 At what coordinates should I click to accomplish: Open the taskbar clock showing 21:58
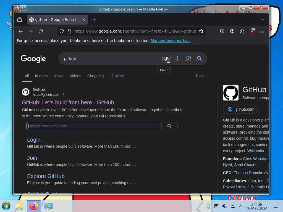[x=257, y=206]
